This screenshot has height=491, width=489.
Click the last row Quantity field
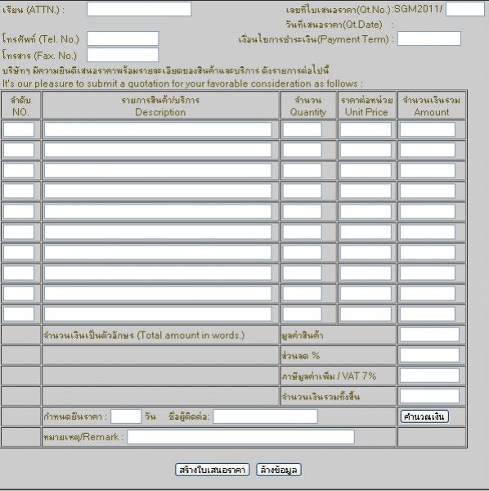click(x=302, y=313)
